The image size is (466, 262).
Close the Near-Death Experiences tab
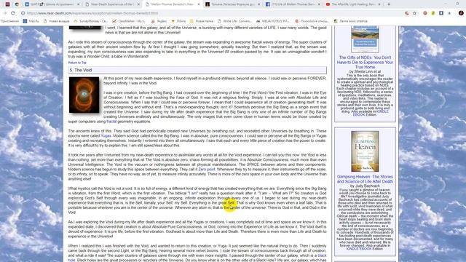[x=138, y=4]
